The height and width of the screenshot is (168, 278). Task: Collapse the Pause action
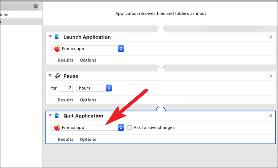click(x=50, y=76)
